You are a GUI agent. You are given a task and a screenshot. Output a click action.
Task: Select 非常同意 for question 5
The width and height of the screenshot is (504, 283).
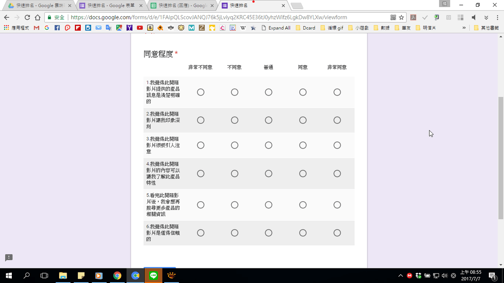(337, 205)
